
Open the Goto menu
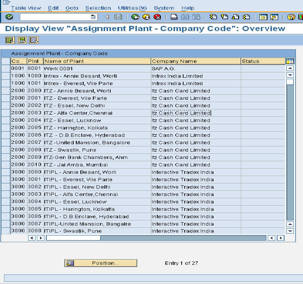72,8
